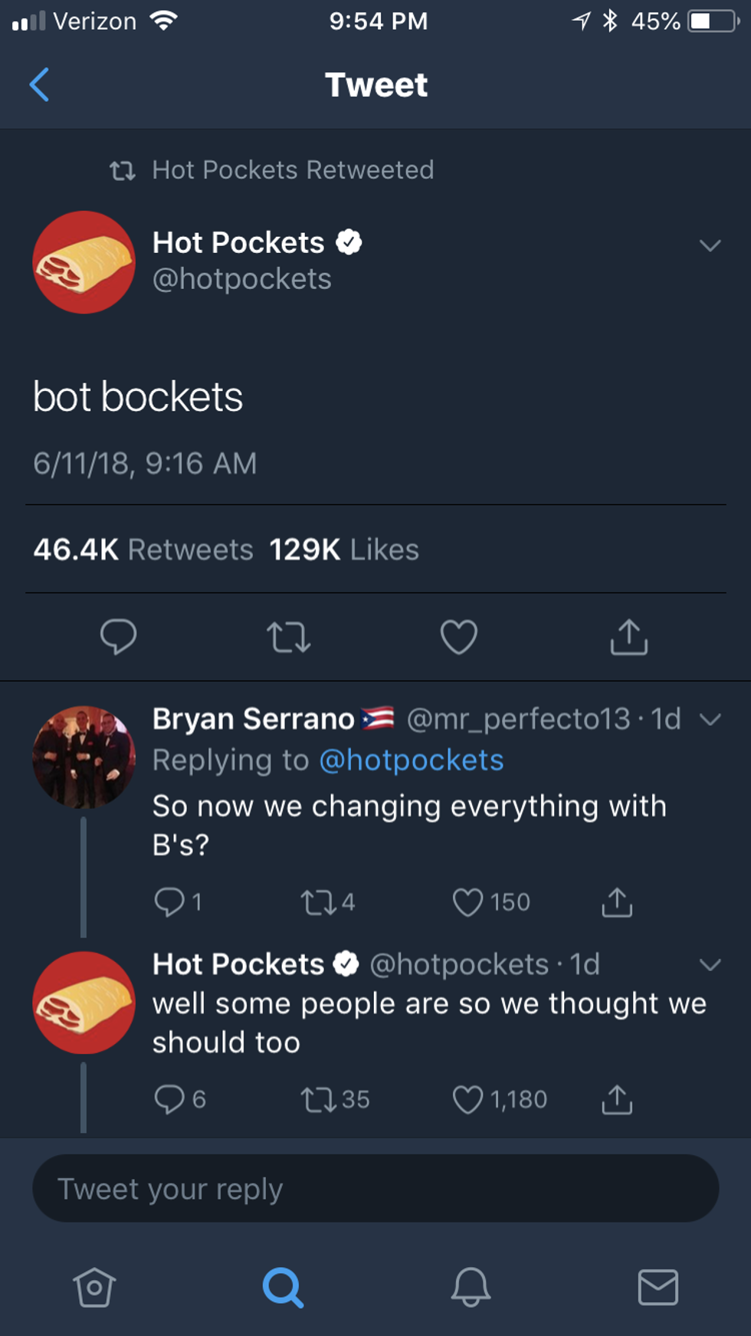
Task: Open options chevron on main tweet
Action: tap(710, 246)
